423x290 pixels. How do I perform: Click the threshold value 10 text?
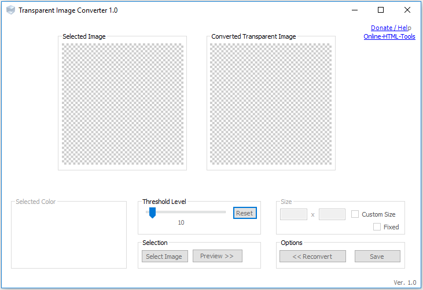(181, 222)
